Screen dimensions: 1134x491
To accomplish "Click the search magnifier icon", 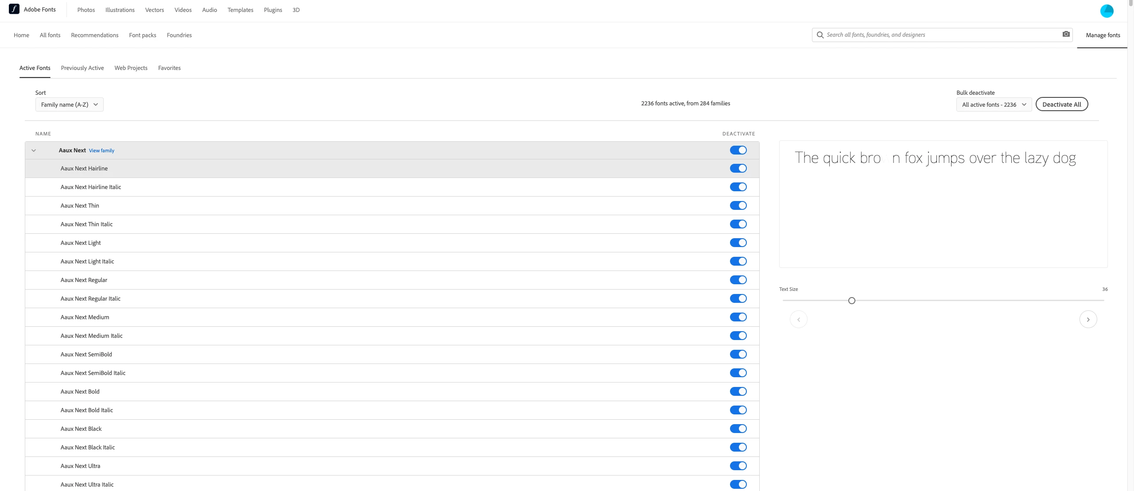I will (820, 35).
